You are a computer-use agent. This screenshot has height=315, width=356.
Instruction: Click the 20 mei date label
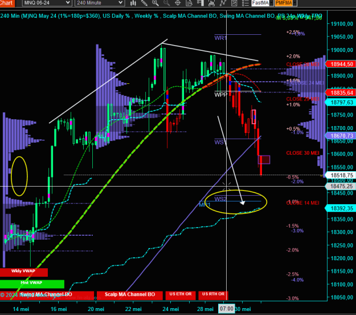[96, 309]
